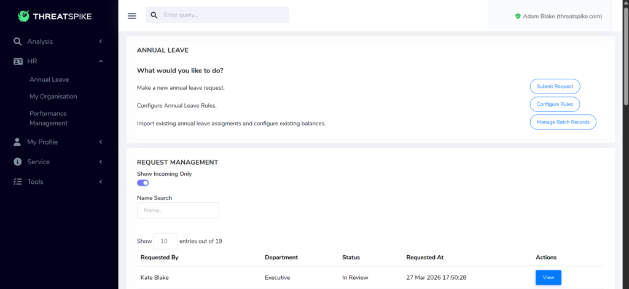Expand the Analysis menu chevron

pyautogui.click(x=100, y=41)
